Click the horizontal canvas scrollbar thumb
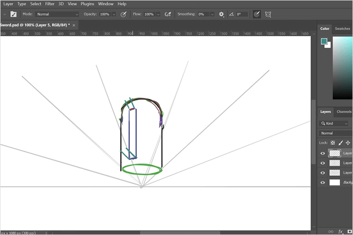Viewport: 353px width, 235px height. (180, 233)
